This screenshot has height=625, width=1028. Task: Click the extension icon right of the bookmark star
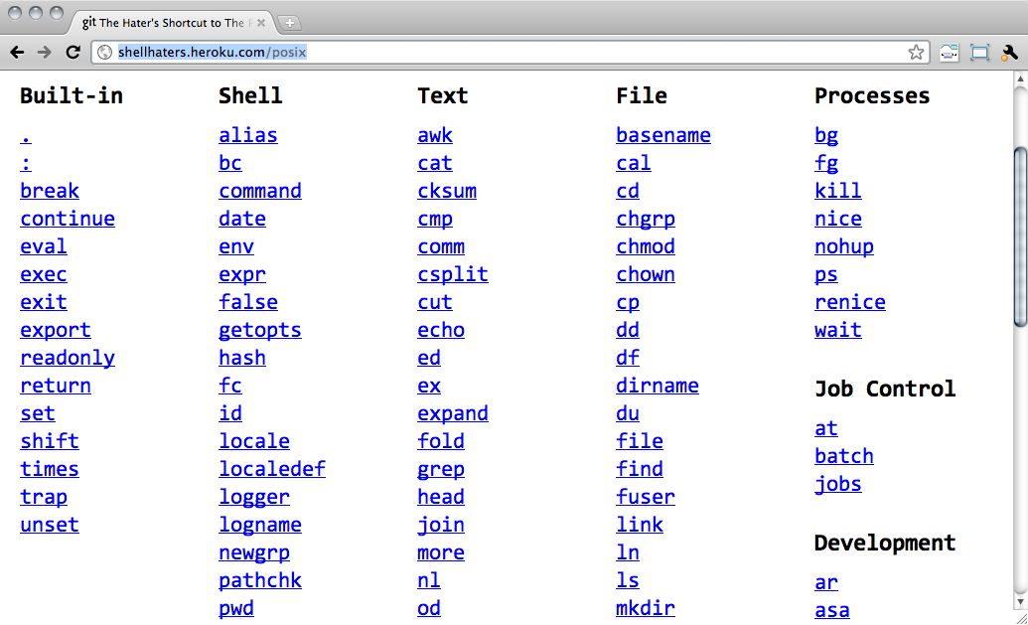tap(949, 53)
